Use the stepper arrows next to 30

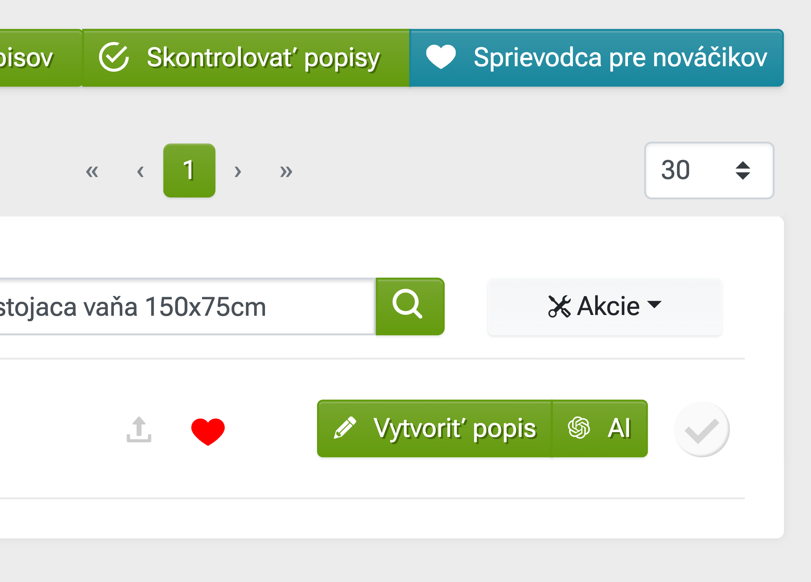[x=743, y=170]
